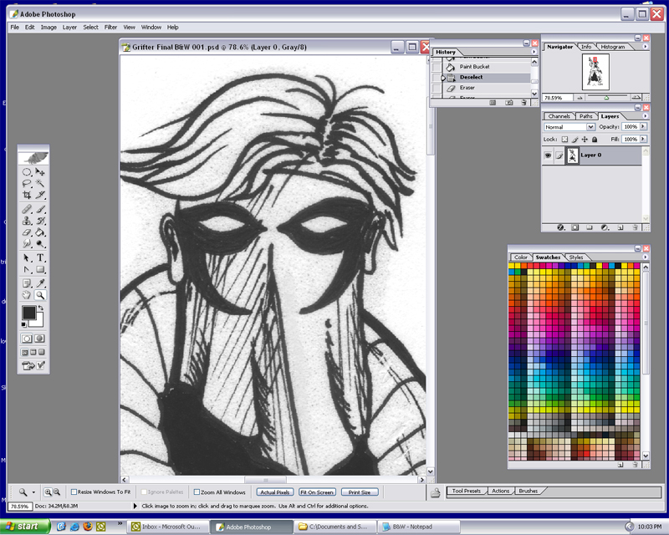Click the Fit On Screen button
The height and width of the screenshot is (535, 669).
pos(317,492)
